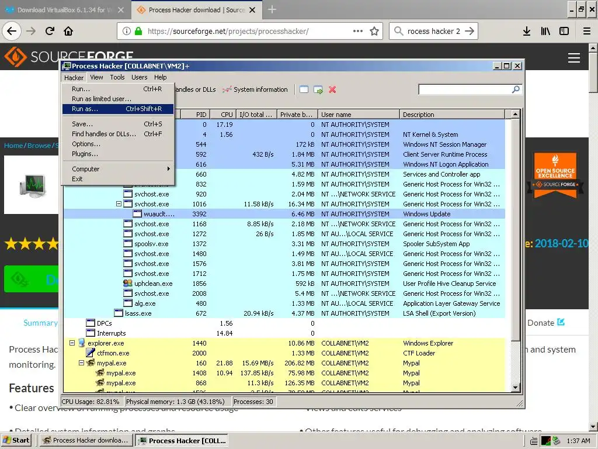Open the SourceForge site hamburger menu
Image resolution: width=598 pixels, height=449 pixels.
[574, 58]
